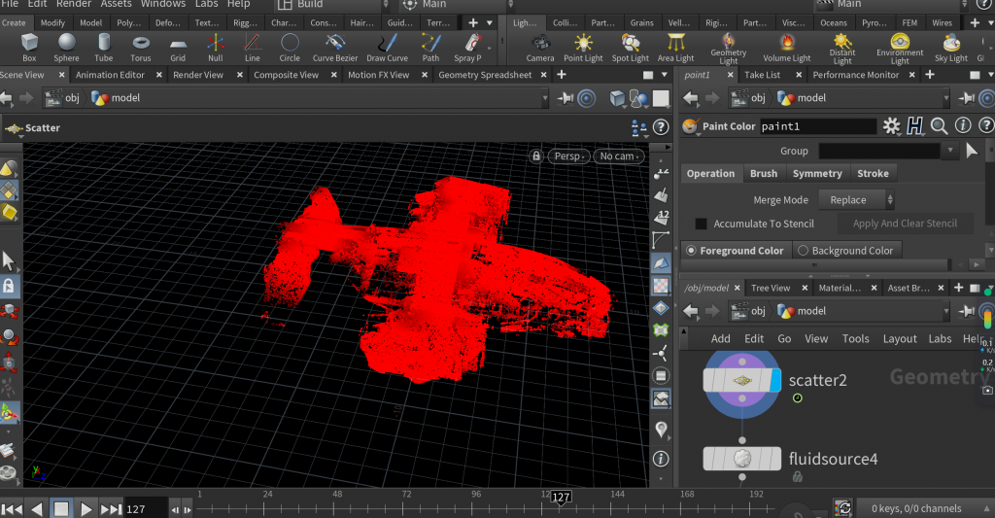Click the paint1 node name field
This screenshot has height=518, width=995.
[x=817, y=126]
